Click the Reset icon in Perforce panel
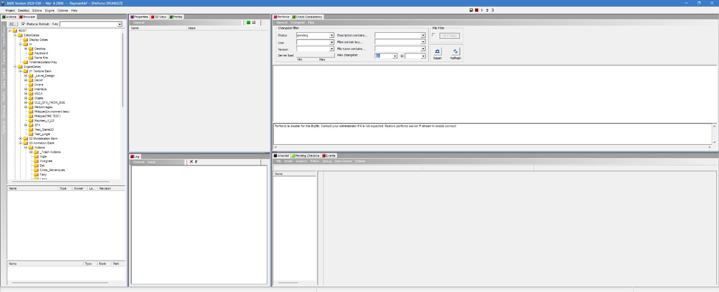Screen dimensions: 719x292 (x=437, y=51)
